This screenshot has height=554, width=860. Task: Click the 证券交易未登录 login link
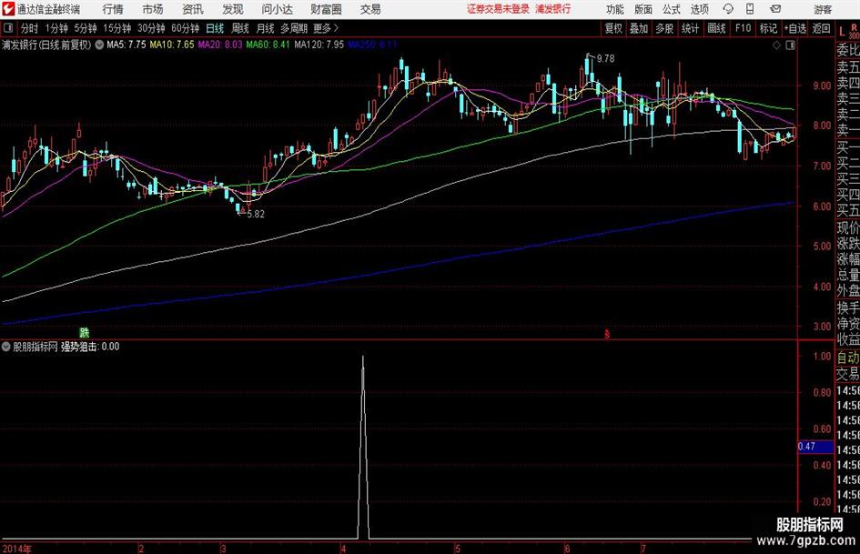coord(498,9)
